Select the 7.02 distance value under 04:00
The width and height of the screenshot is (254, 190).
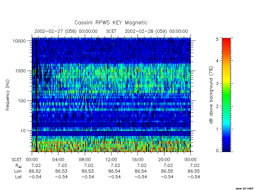63,166
